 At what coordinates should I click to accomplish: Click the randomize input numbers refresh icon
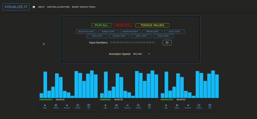point(167,43)
